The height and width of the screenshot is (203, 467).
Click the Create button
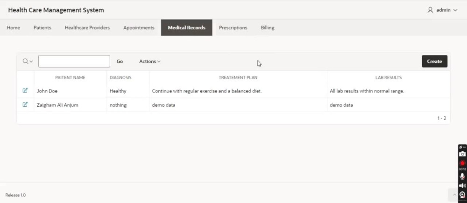pos(434,61)
